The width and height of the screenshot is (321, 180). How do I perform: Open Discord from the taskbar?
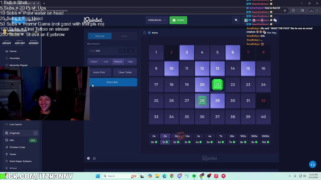[179, 176]
